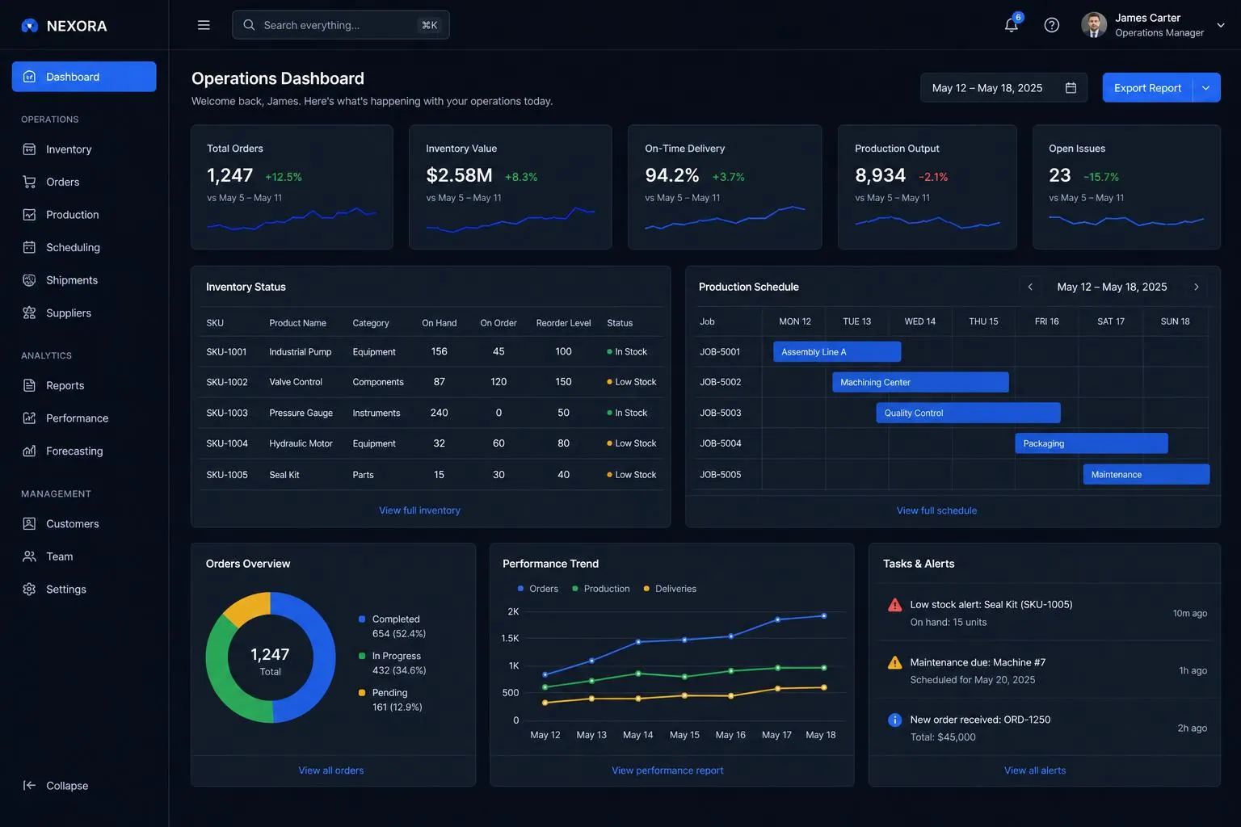This screenshot has height=827, width=1241.
Task: Click the yellow maintenance warning icon
Action: (894, 663)
